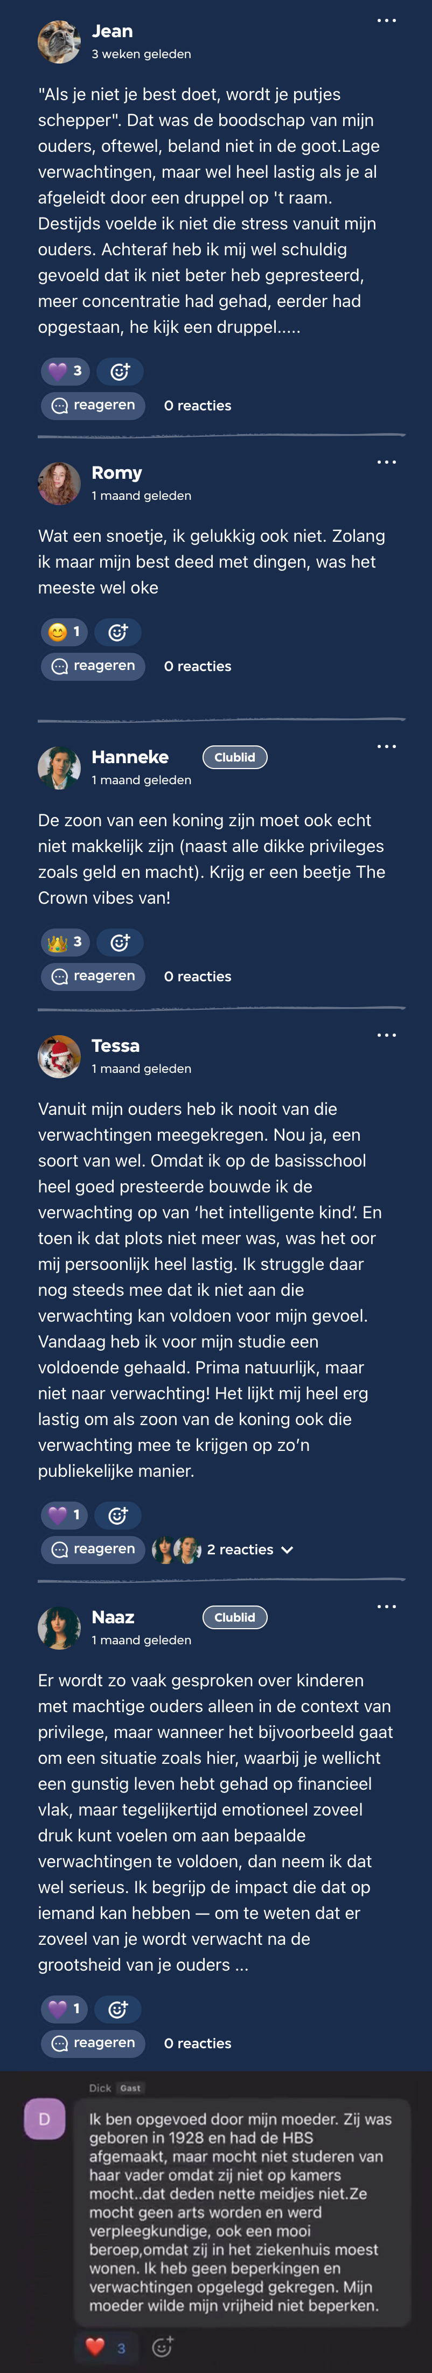Viewport: 432px width, 2373px height.
Task: Add an emoji reaction to Romy's comment
Action: [118, 632]
